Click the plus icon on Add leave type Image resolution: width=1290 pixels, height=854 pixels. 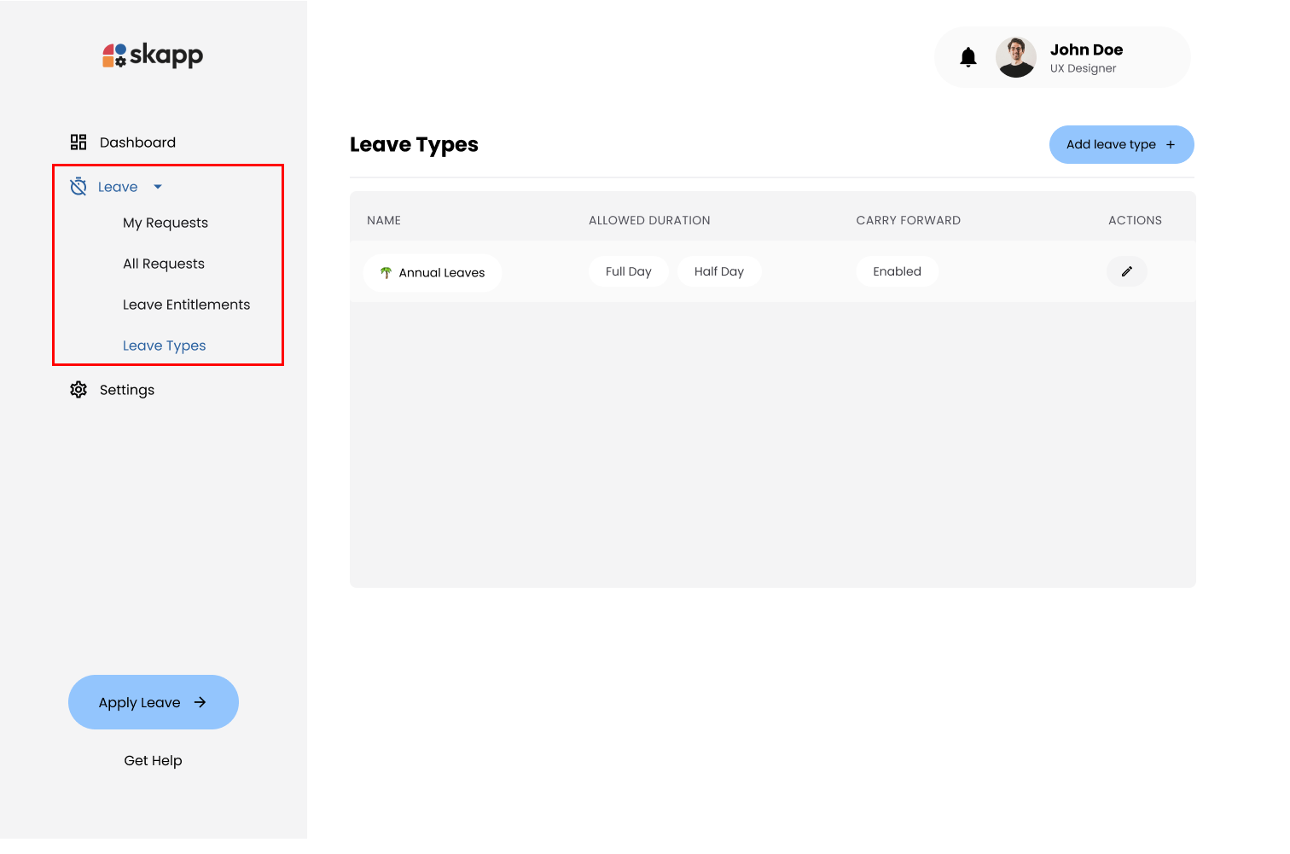coord(1171,144)
